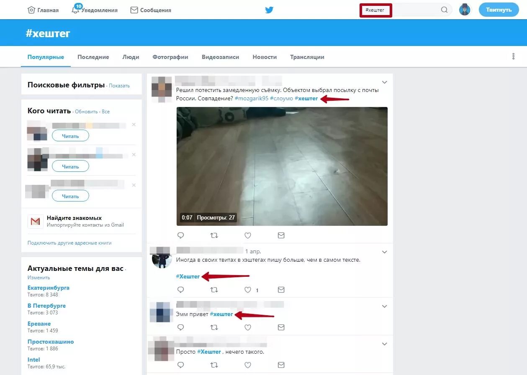Reply to the slow-motion video tweet
The width and height of the screenshot is (527, 375).
181,235
